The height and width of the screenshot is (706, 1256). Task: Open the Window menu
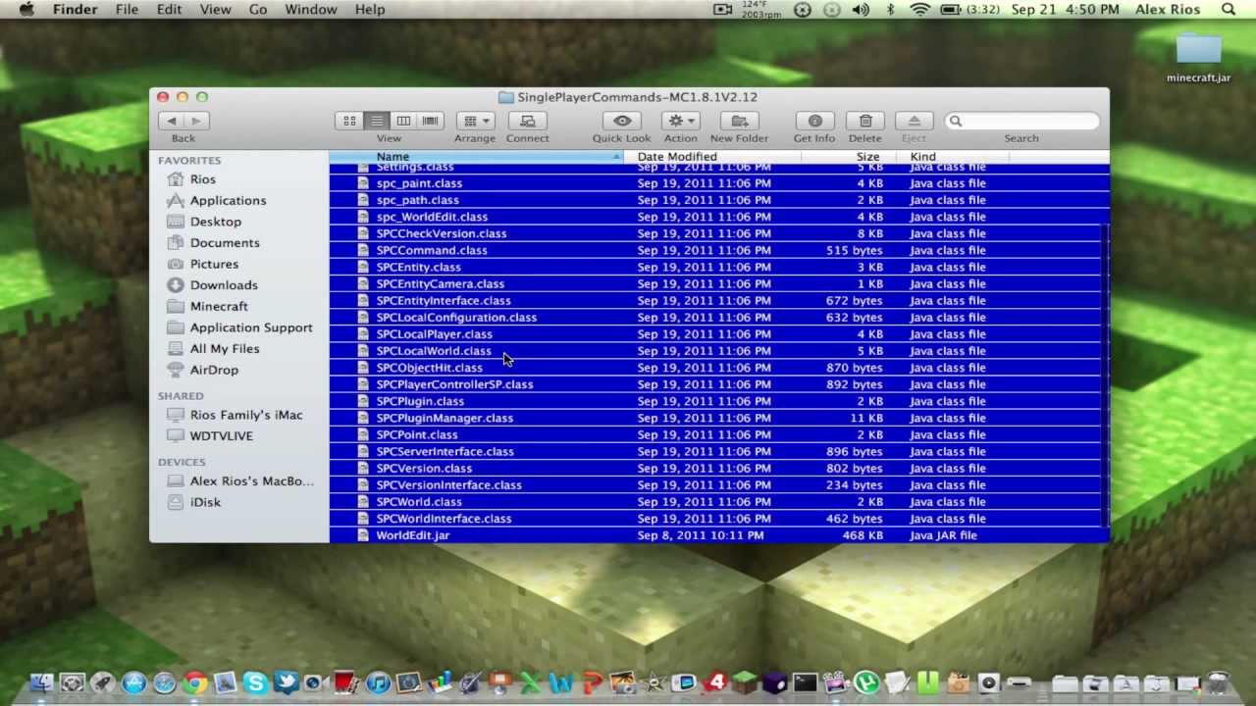pyautogui.click(x=311, y=10)
